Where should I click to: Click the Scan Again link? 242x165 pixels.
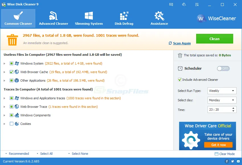tap(182, 43)
